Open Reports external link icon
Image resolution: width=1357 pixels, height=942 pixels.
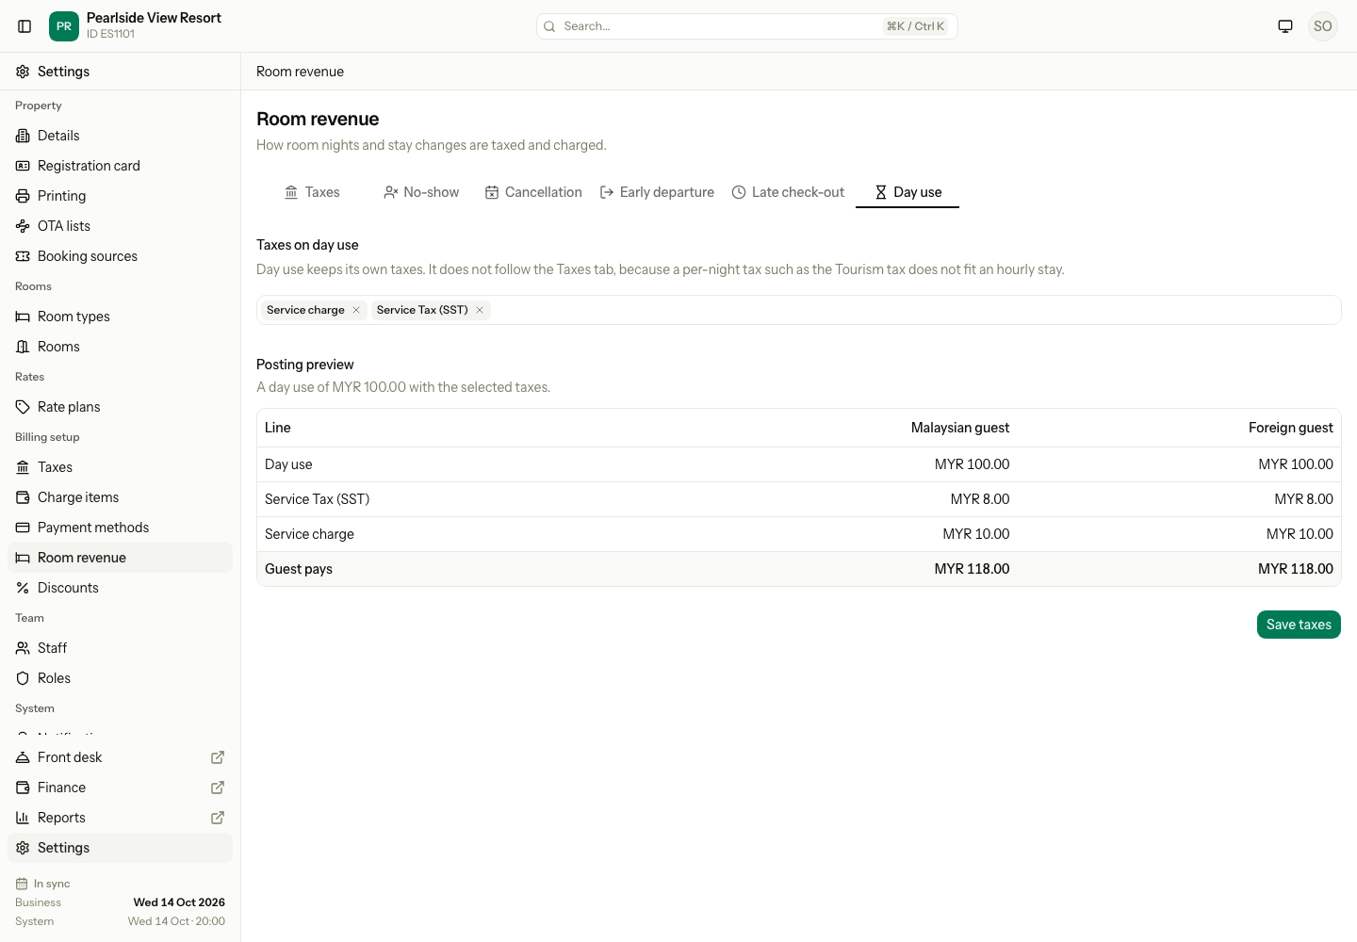point(218,818)
